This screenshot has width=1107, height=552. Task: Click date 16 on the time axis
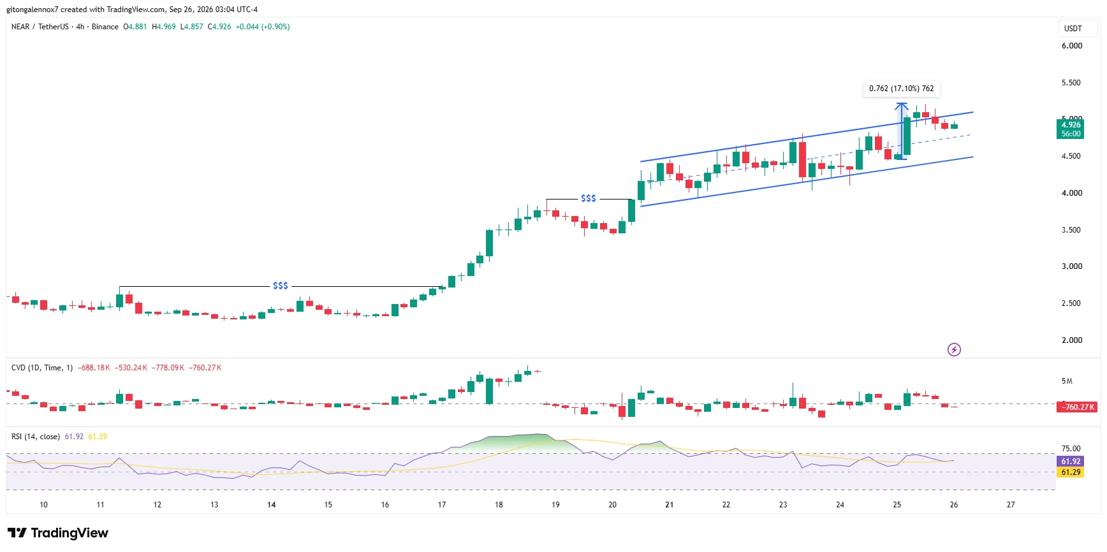click(385, 505)
